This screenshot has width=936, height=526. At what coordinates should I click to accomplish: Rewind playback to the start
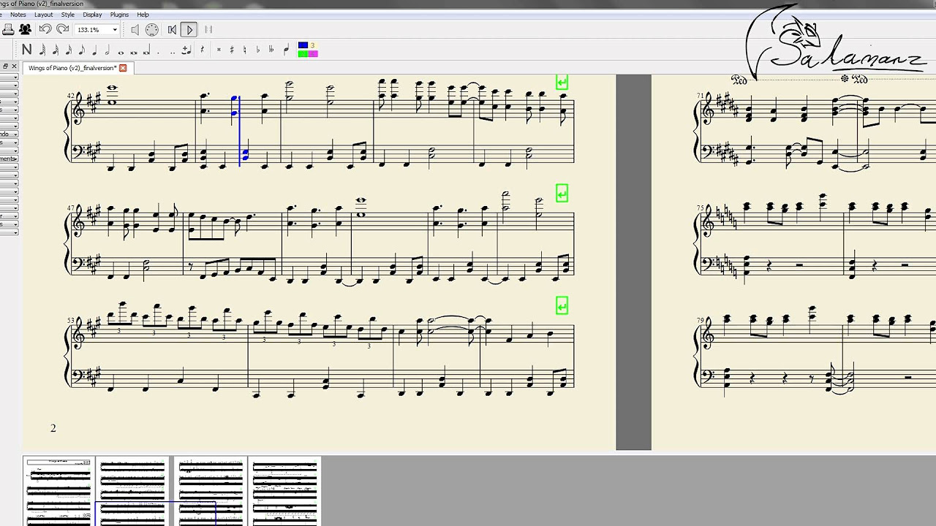click(x=172, y=30)
